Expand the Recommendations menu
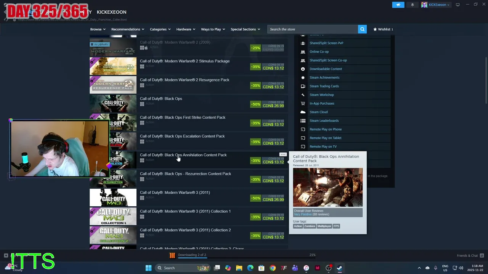Image resolution: width=488 pixels, height=274 pixels. pyautogui.click(x=127, y=29)
